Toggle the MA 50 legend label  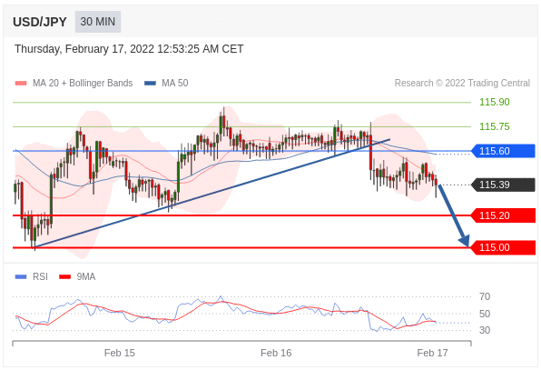coord(175,84)
